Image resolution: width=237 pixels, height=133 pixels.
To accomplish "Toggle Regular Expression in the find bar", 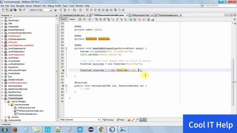I will [x=137, y=120].
